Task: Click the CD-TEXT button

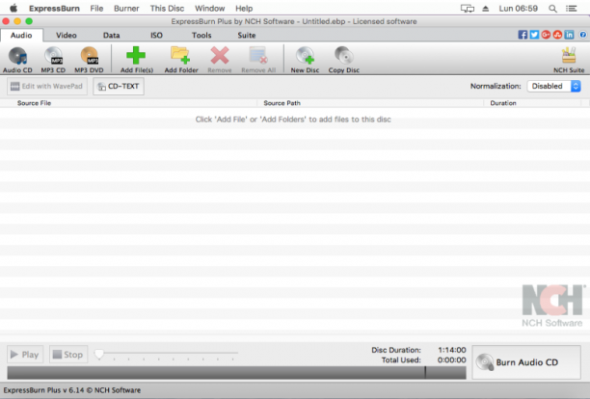Action: [x=119, y=86]
